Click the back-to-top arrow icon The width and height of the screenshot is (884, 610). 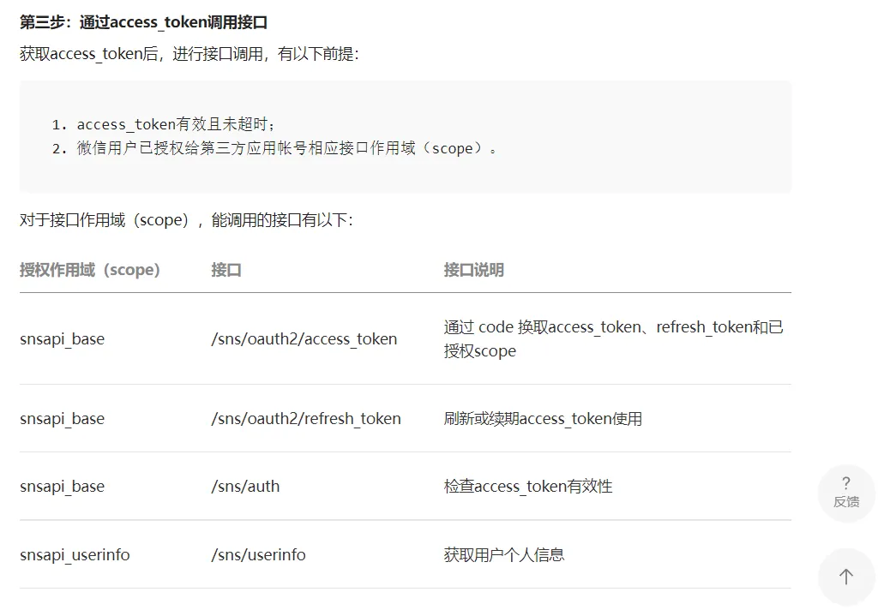pyautogui.click(x=846, y=577)
